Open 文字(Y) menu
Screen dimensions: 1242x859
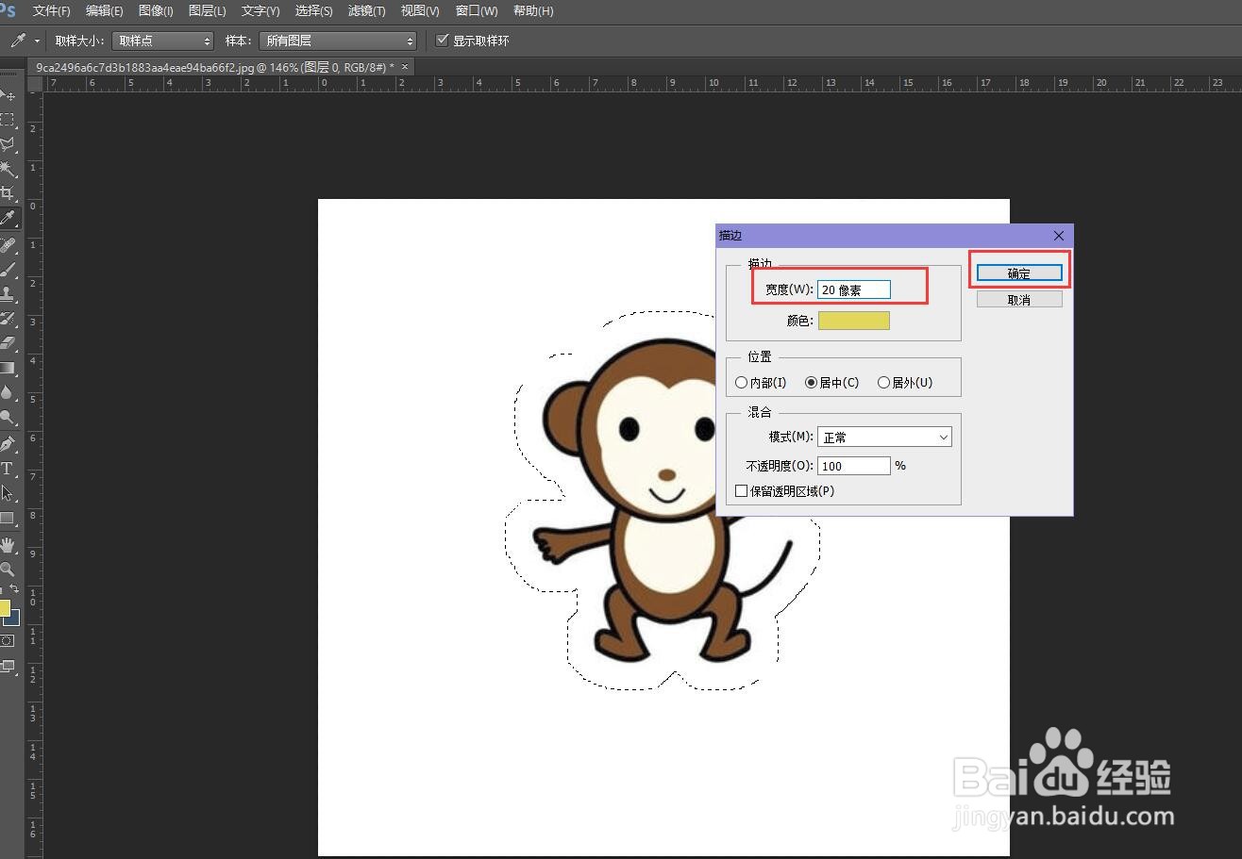click(x=260, y=11)
